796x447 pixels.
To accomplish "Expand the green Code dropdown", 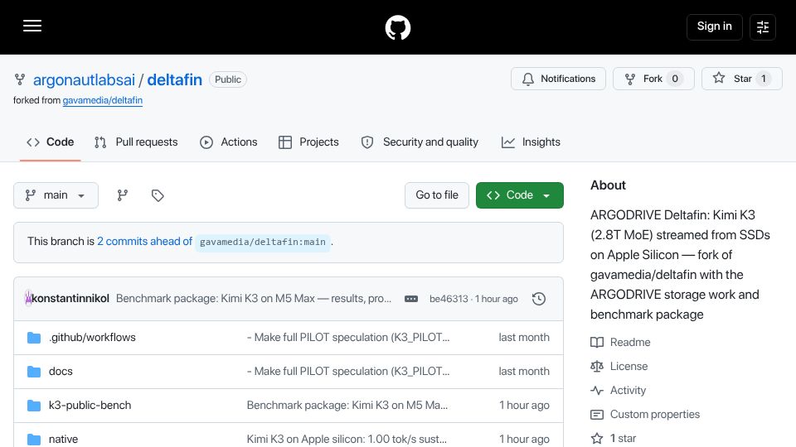I will click(x=519, y=195).
